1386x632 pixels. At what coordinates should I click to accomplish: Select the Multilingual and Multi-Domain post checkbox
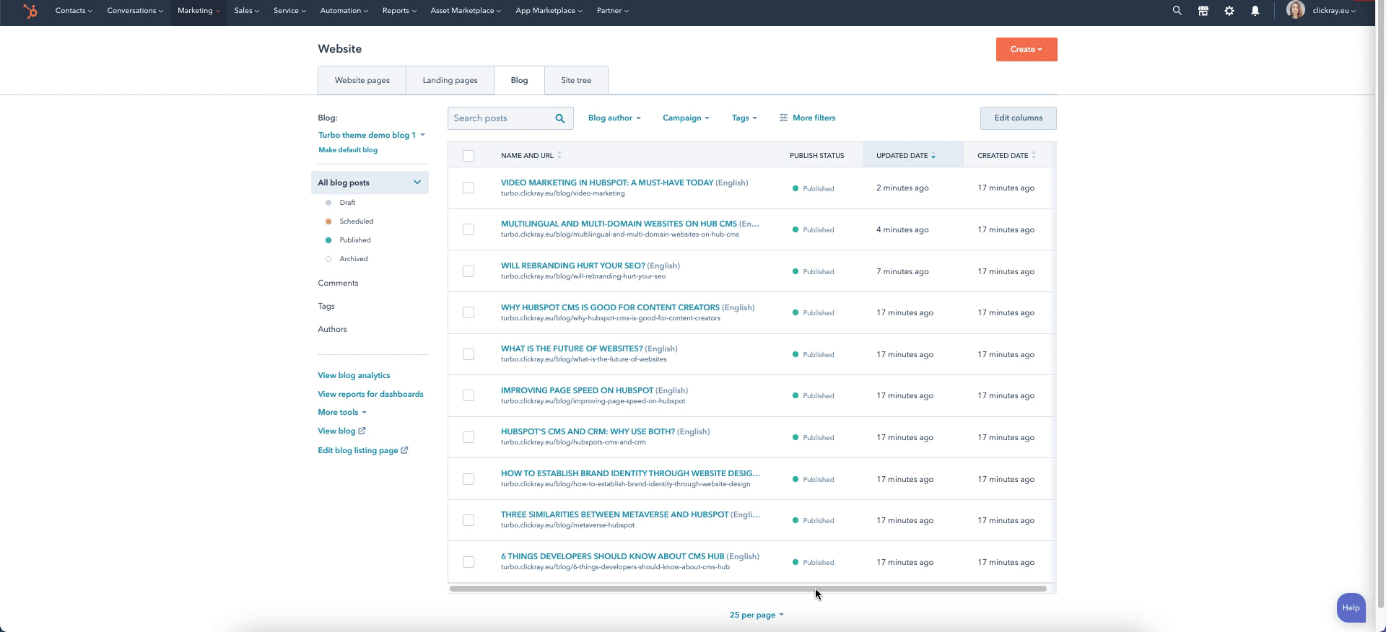468,229
